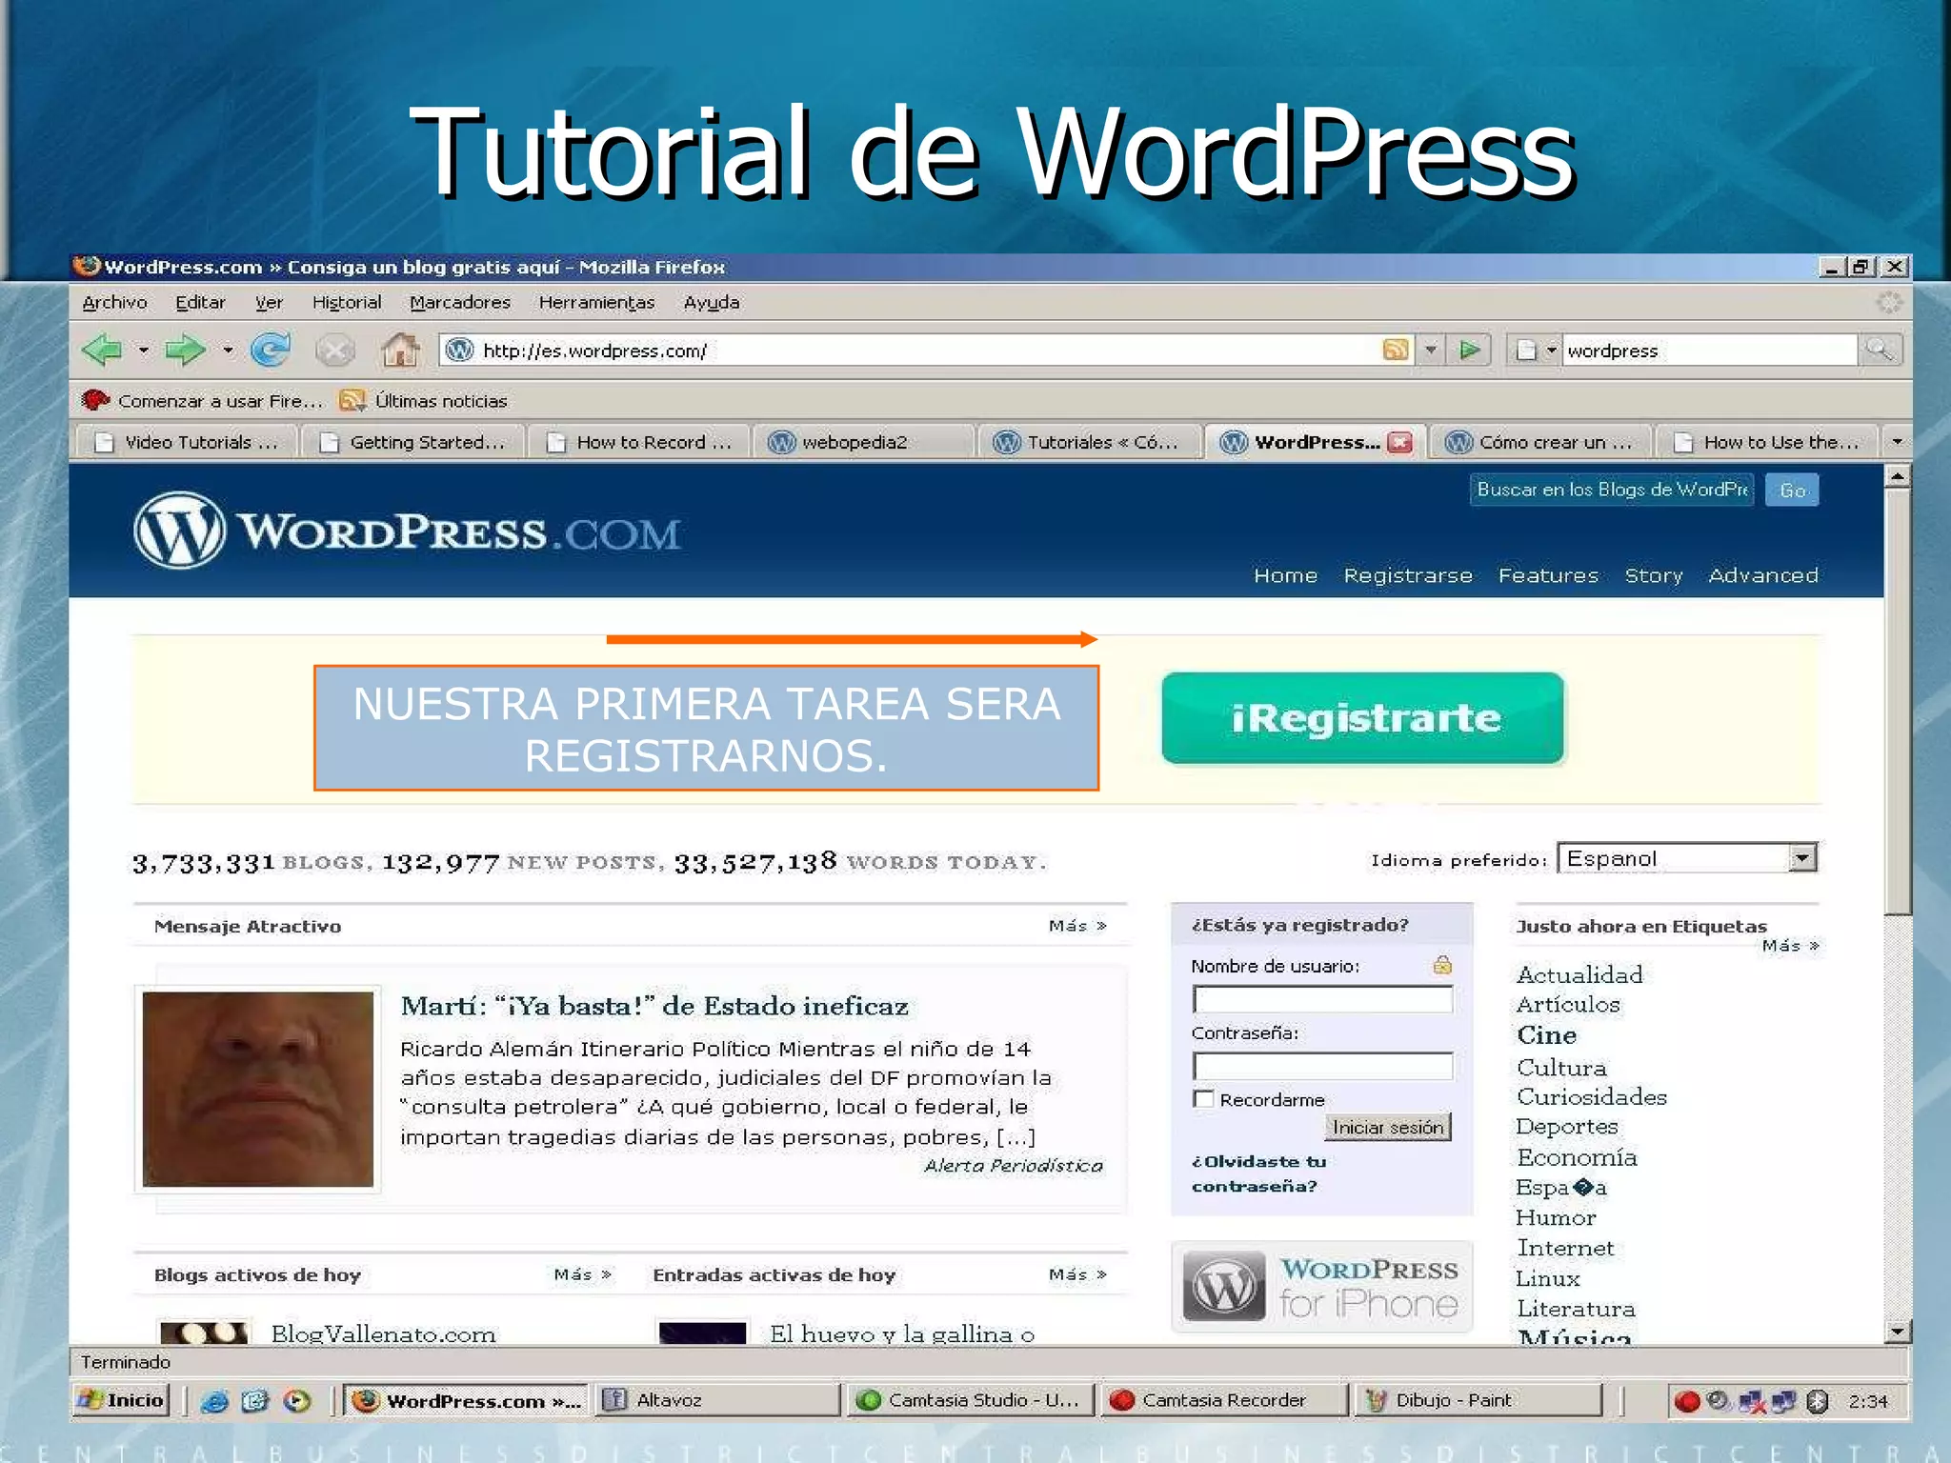
Task: Open the Marcadores menu
Action: tap(460, 303)
